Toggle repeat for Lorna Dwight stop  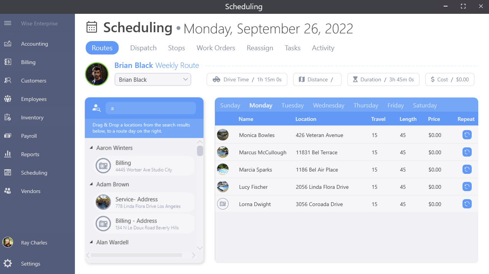pos(467,204)
